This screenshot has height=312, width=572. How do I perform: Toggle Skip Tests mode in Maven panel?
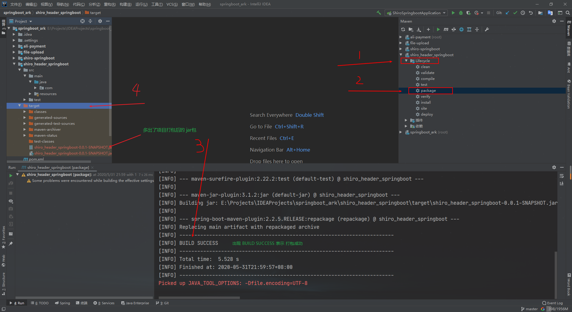[x=453, y=29]
